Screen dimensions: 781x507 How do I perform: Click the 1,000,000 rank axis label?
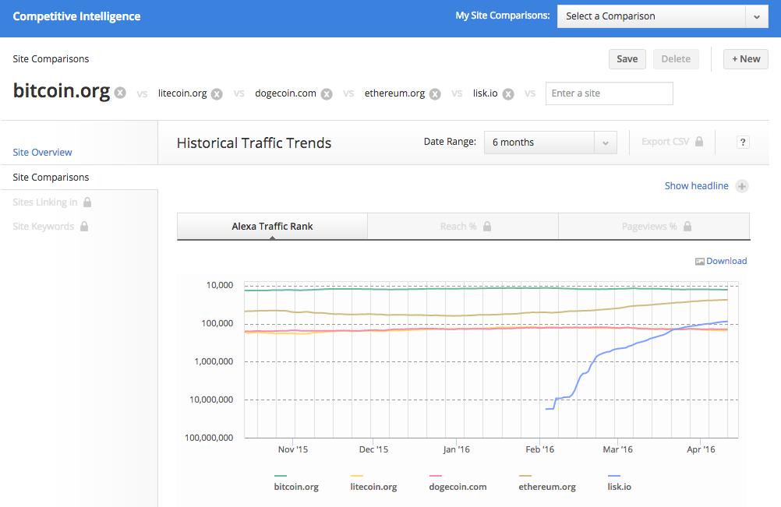click(x=214, y=361)
